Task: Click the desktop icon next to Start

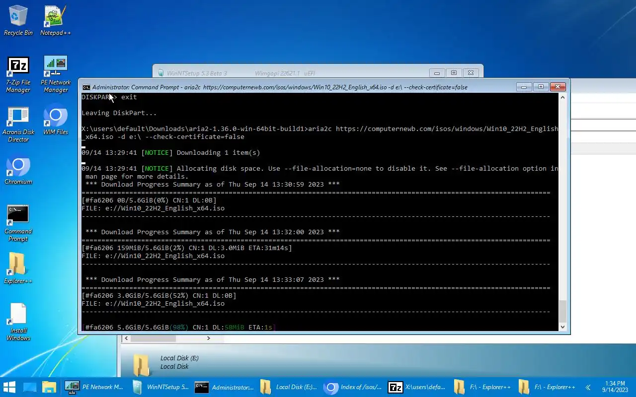Action: click(30, 387)
